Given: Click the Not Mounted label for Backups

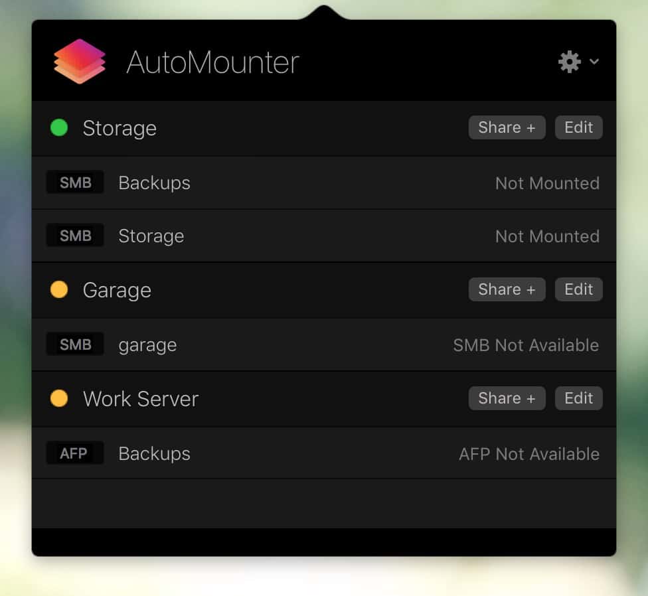Looking at the screenshot, I should pyautogui.click(x=547, y=183).
